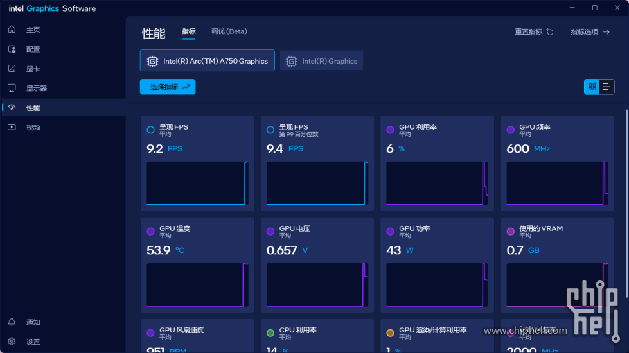Click the purple marker of GPU 温度
This screenshot has width=629, height=353.
(x=151, y=231)
